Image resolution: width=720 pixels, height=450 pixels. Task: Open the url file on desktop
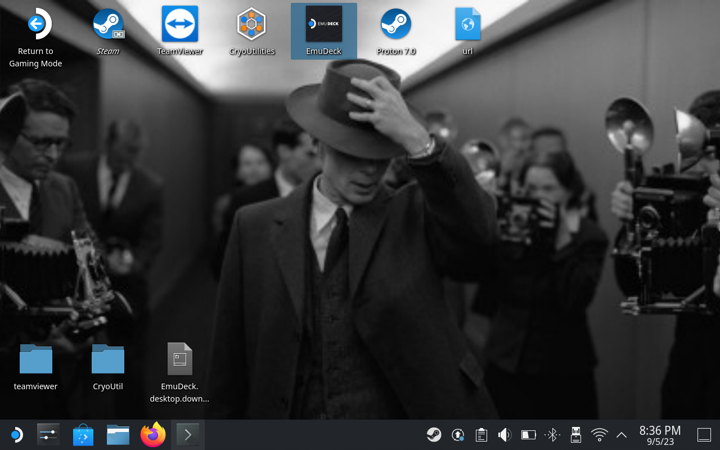467,25
